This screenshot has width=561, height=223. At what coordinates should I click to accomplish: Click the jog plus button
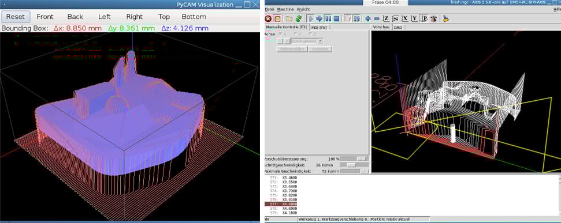[x=287, y=41]
